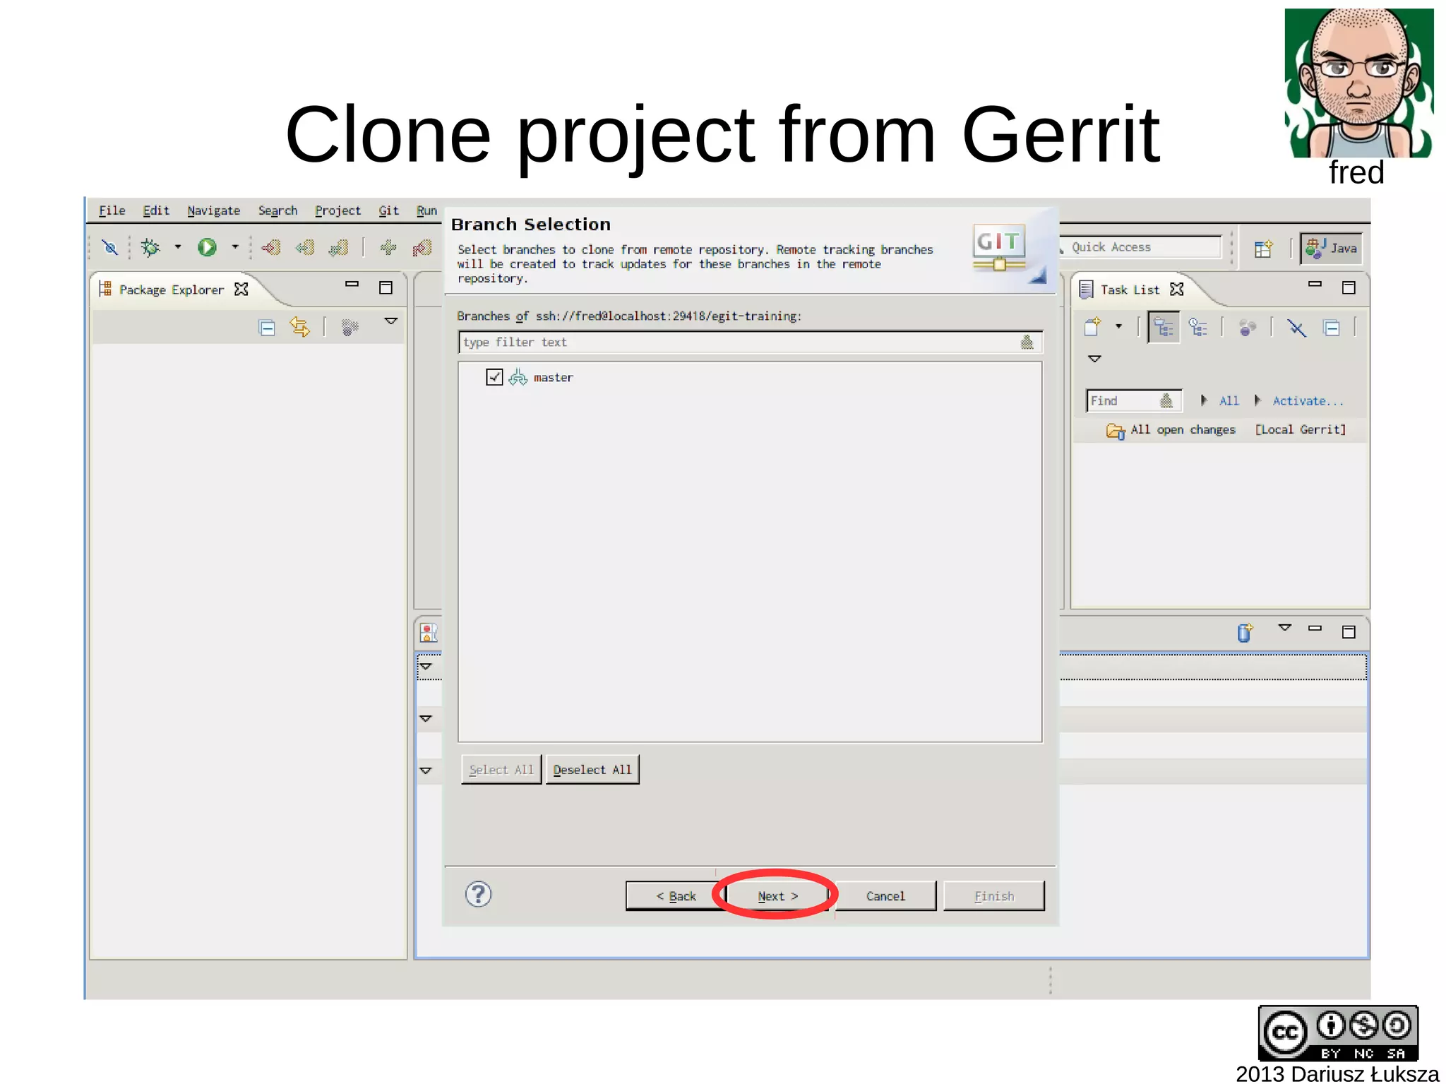Click the first red arrow toolbar icon
Screen dimensions: 1446x1084
[x=271, y=247]
